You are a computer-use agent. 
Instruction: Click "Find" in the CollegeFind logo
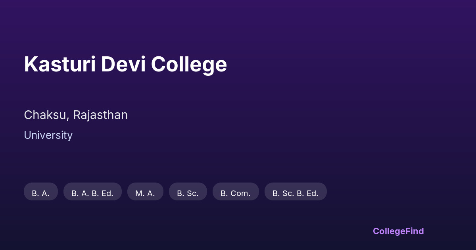(x=415, y=231)
